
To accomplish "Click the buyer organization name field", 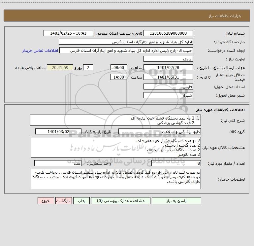I will point(126,42).
